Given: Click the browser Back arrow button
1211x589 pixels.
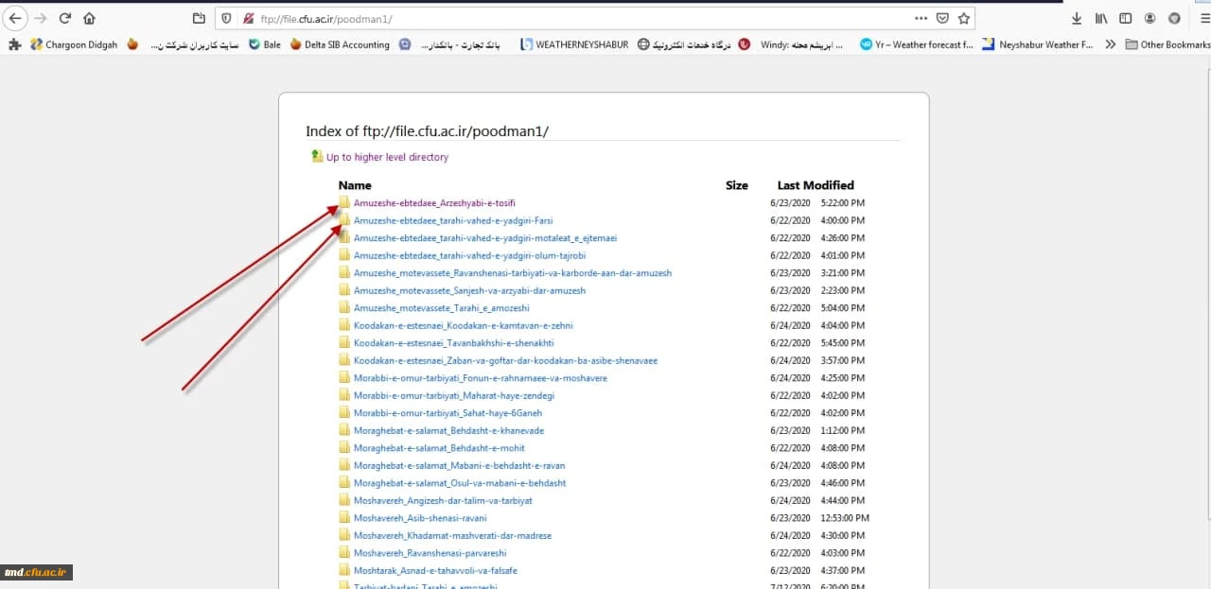Looking at the screenshot, I should (x=16, y=18).
